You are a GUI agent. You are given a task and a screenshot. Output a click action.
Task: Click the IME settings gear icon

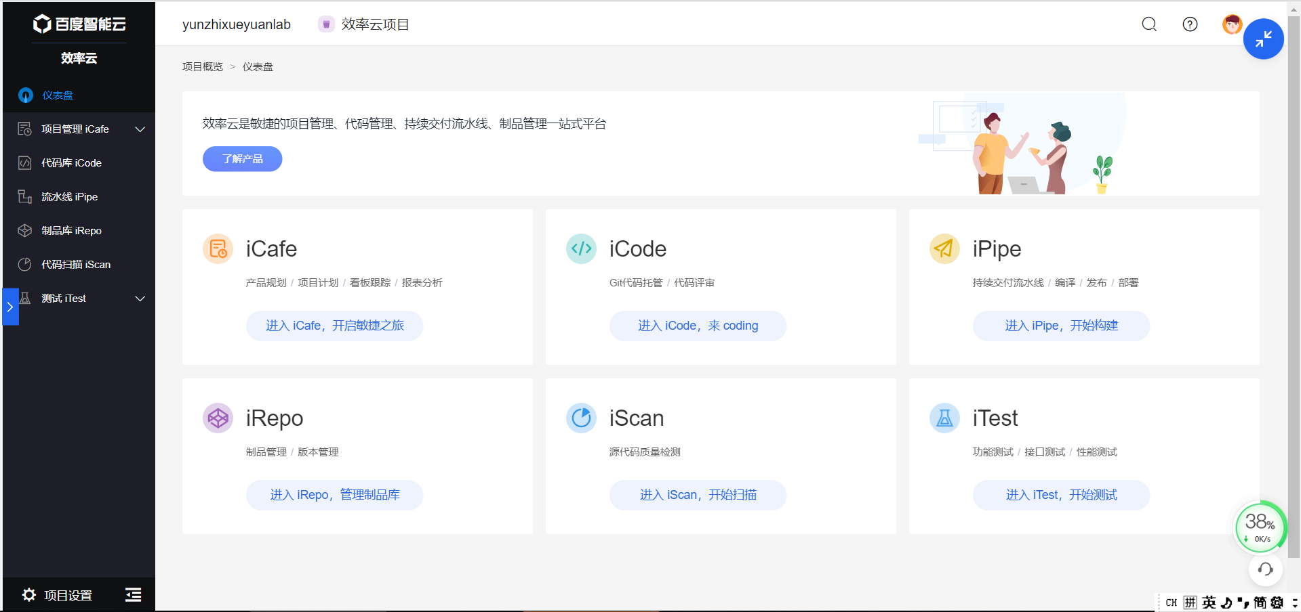(1277, 603)
